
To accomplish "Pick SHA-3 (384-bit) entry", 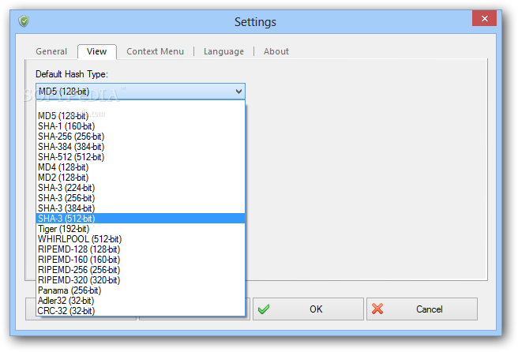I will pyautogui.click(x=141, y=208).
